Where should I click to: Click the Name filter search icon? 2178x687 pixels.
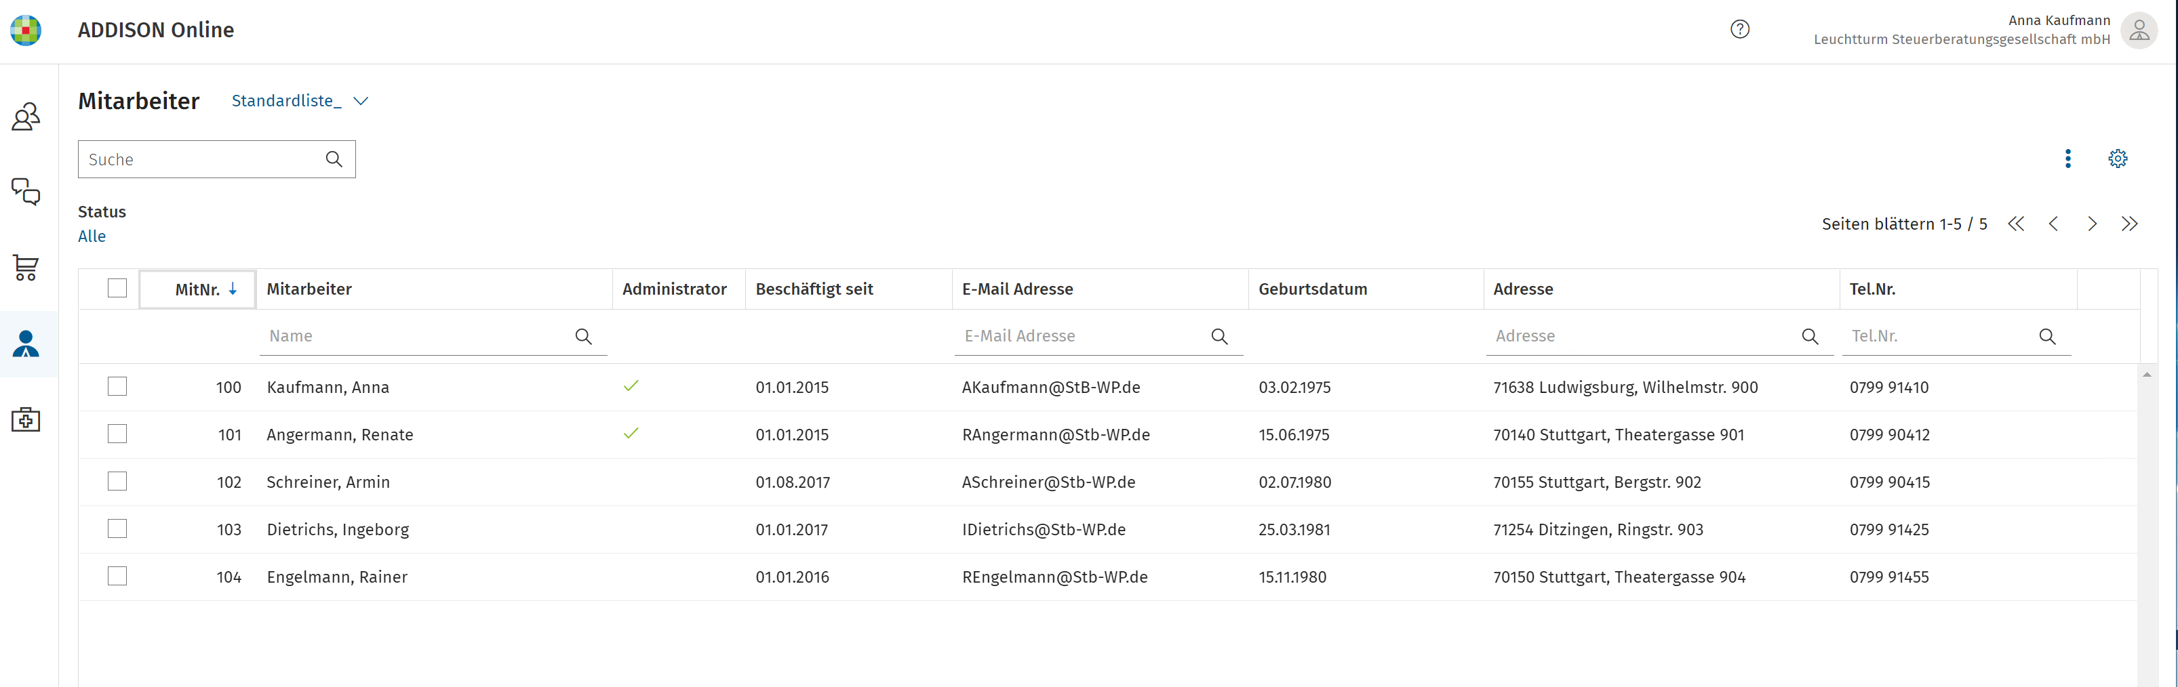[x=583, y=336]
